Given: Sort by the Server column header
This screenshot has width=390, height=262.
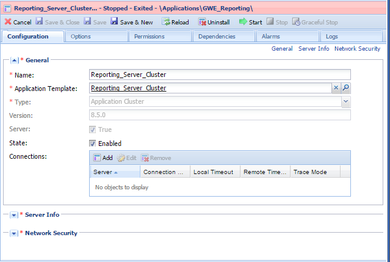Looking at the screenshot, I should tap(115, 172).
